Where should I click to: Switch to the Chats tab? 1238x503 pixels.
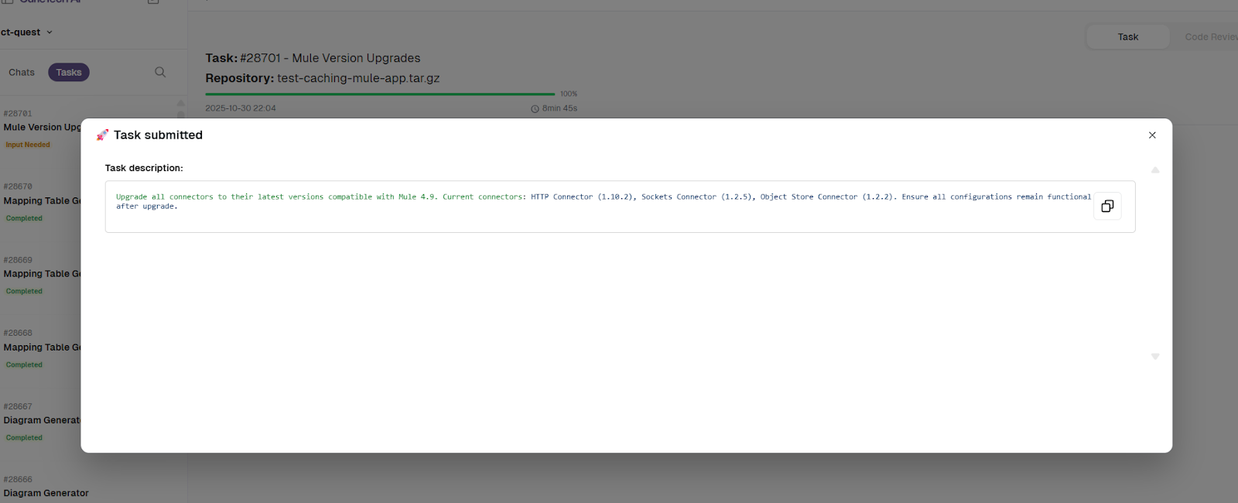[x=22, y=73]
